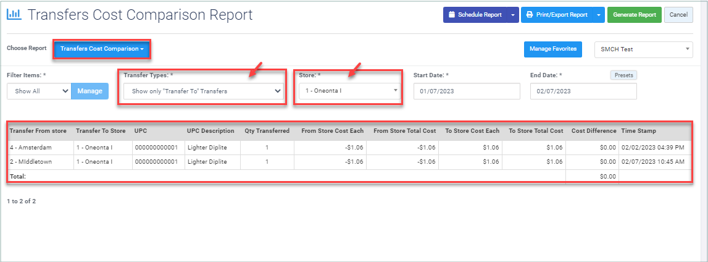Screen dimensions: 708x262
Task: Click the Manage Favorites button
Action: [552, 49]
